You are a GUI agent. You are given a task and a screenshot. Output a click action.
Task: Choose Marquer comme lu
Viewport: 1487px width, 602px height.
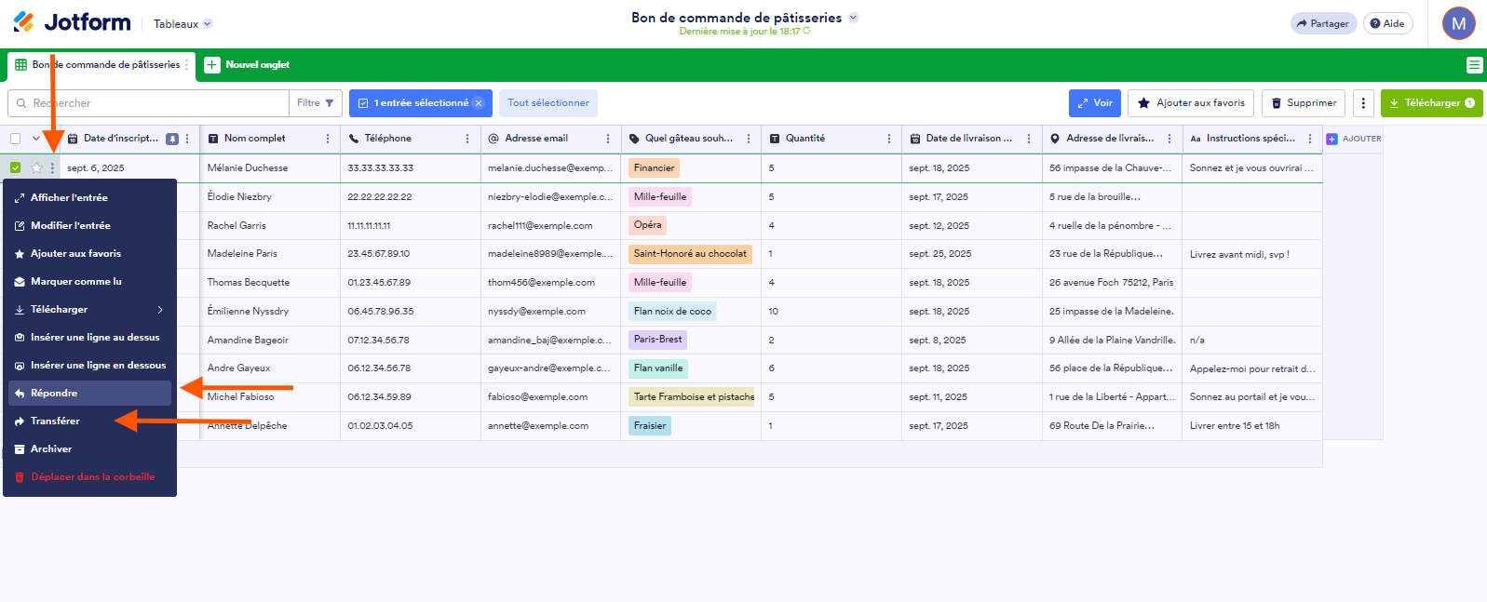tap(89, 281)
